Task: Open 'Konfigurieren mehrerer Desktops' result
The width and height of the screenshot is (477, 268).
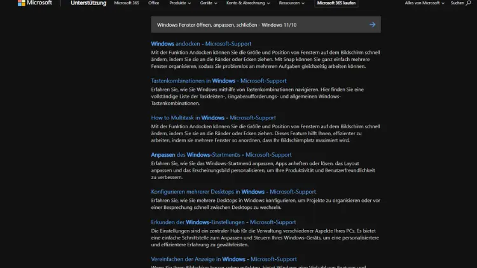Action: [x=233, y=192]
